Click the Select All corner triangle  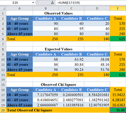(x=3, y=8)
